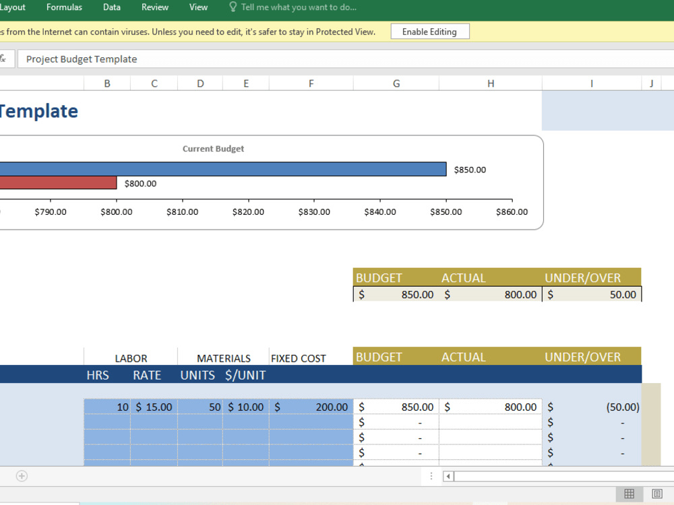Select column H header
The height and width of the screenshot is (505, 674).
click(491, 83)
